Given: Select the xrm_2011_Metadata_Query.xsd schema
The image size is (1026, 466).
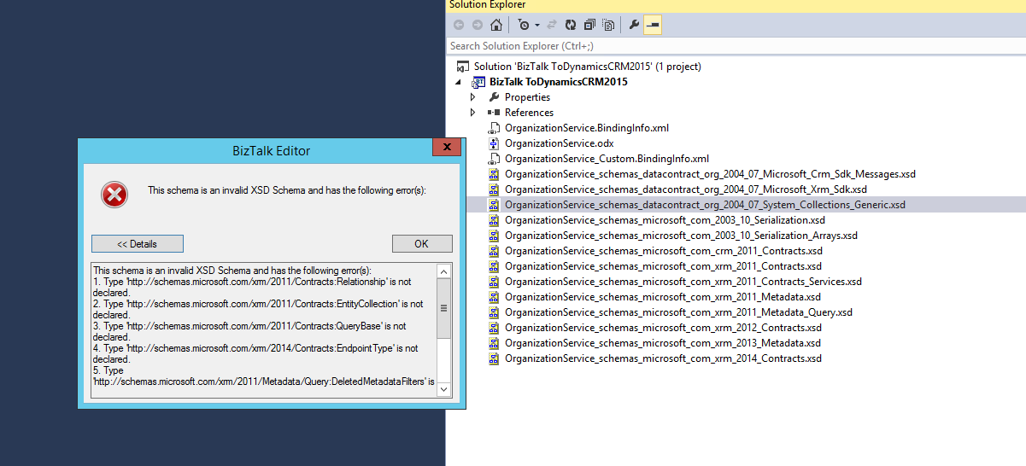Looking at the screenshot, I should pyautogui.click(x=678, y=312).
